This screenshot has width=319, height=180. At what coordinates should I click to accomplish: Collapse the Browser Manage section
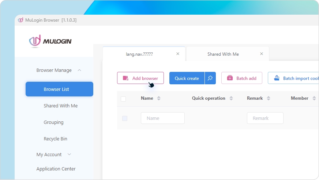pyautogui.click(x=79, y=70)
